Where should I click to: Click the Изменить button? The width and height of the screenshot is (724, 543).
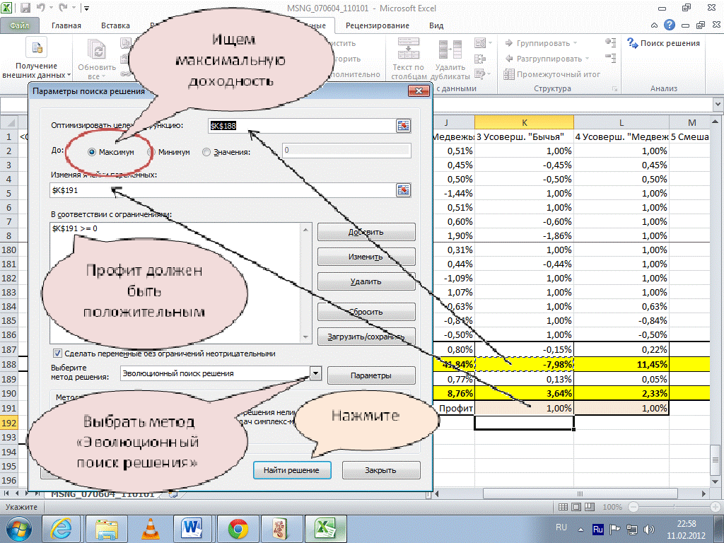[x=366, y=257]
